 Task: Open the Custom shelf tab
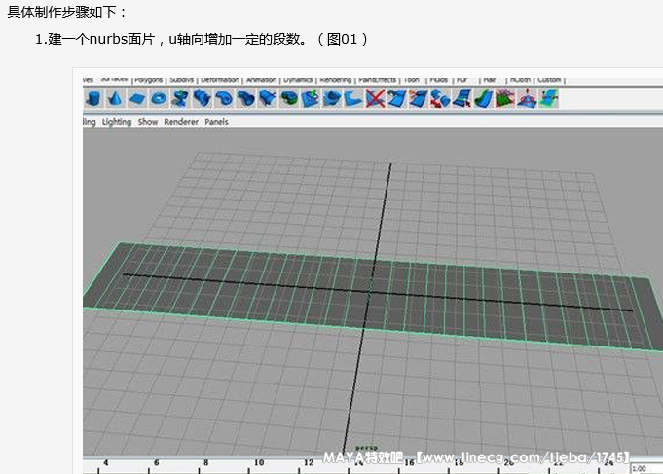[x=550, y=80]
